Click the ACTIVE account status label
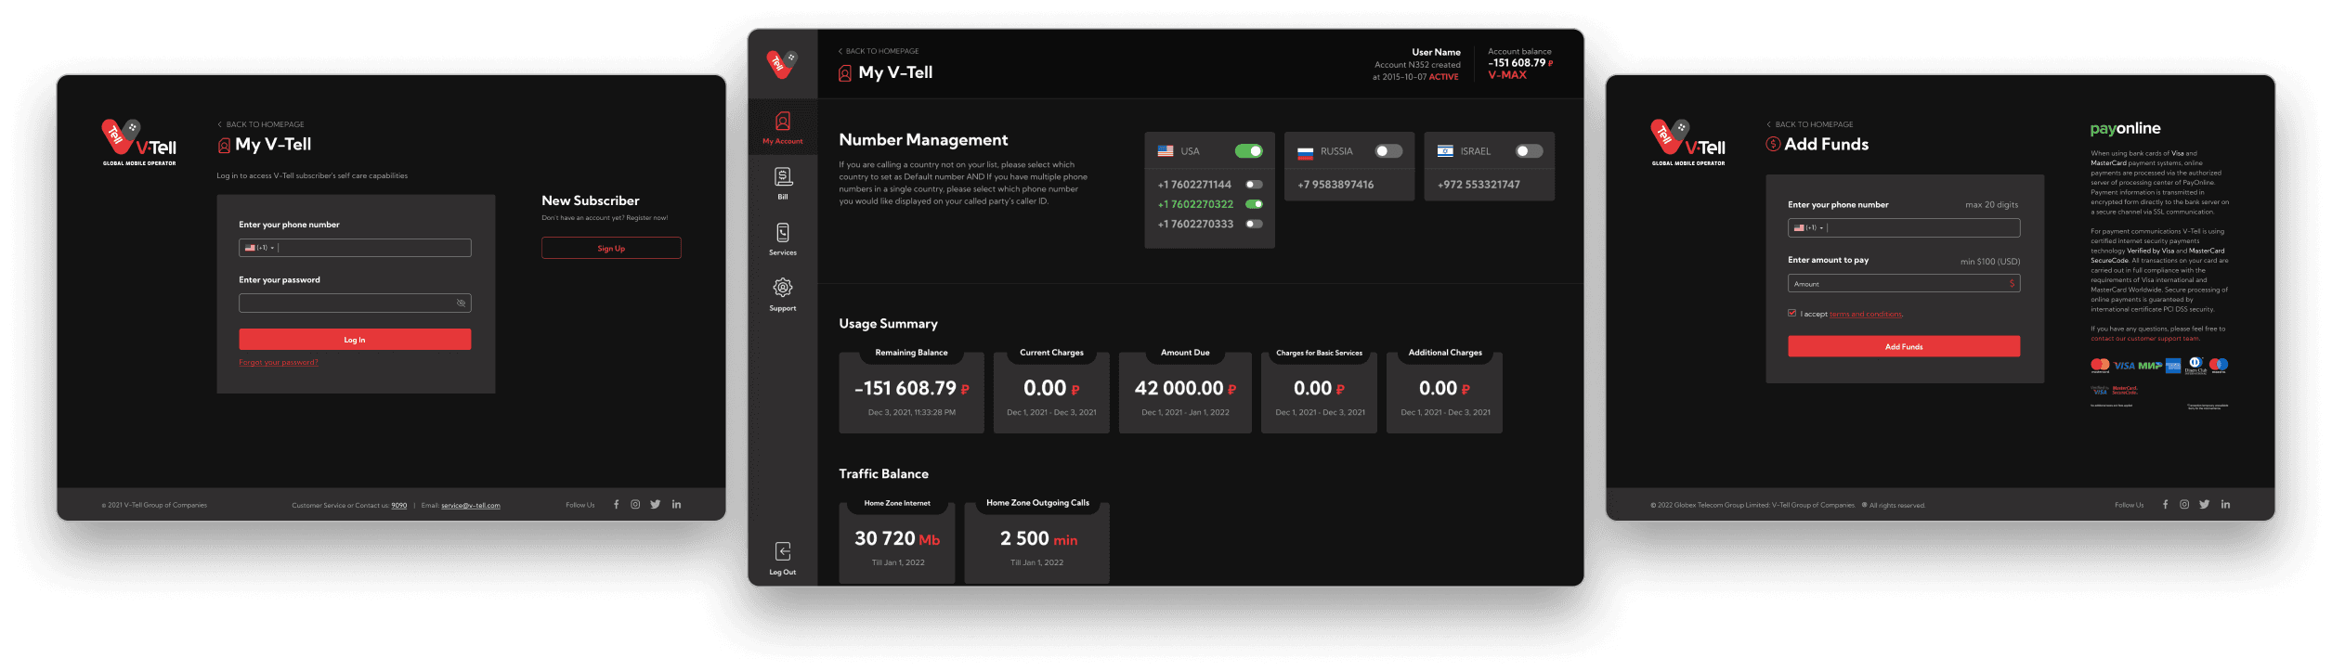 [1443, 77]
